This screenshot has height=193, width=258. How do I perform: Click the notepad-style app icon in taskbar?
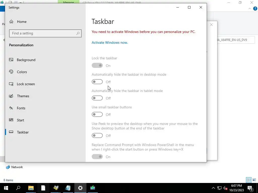click(x=68, y=188)
